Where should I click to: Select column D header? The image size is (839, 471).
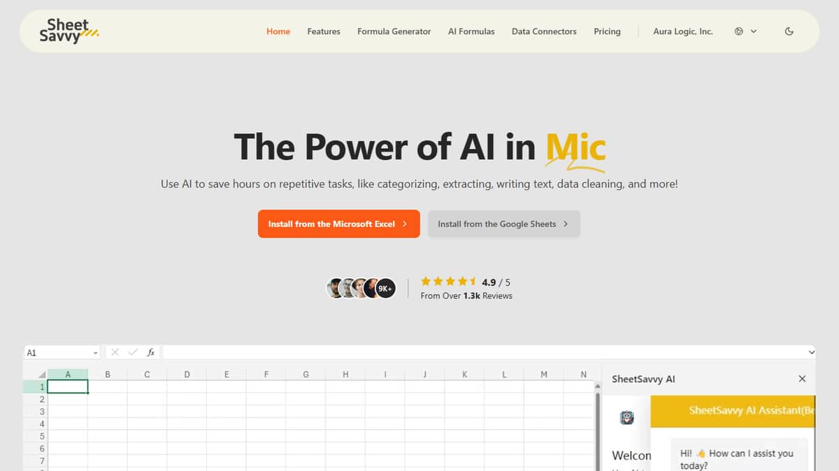coord(187,375)
